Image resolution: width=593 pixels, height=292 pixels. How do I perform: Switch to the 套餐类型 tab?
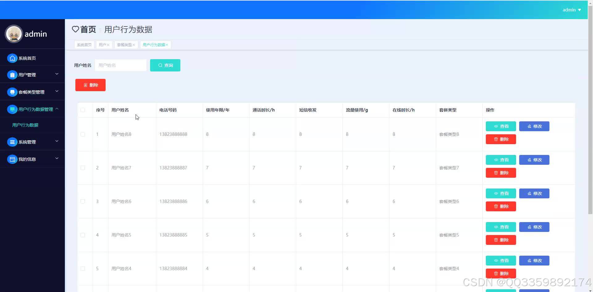[124, 45]
